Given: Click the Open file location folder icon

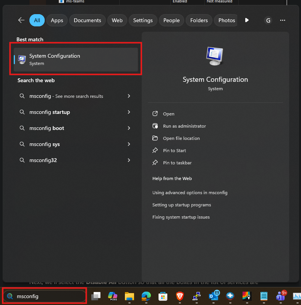Looking at the screenshot, I should coord(155,138).
